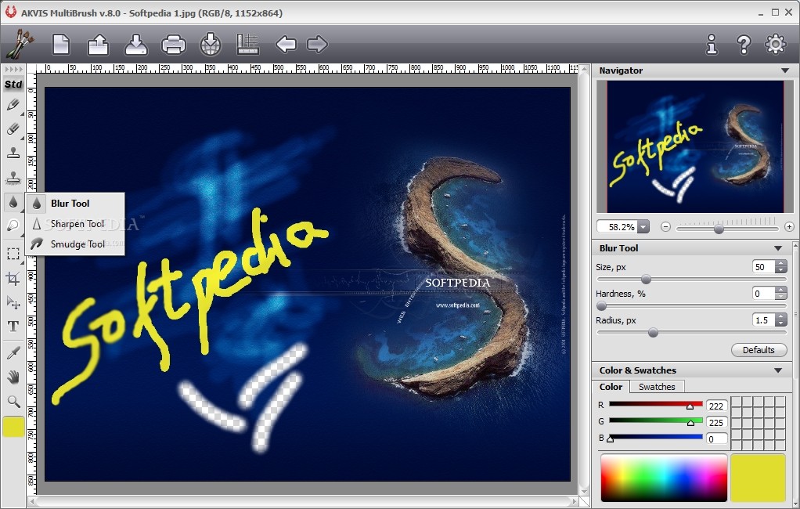Click the Print icon

pyautogui.click(x=174, y=44)
